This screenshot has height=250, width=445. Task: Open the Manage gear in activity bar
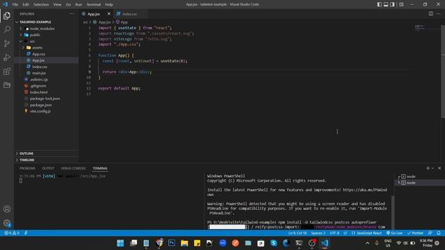point(7,223)
